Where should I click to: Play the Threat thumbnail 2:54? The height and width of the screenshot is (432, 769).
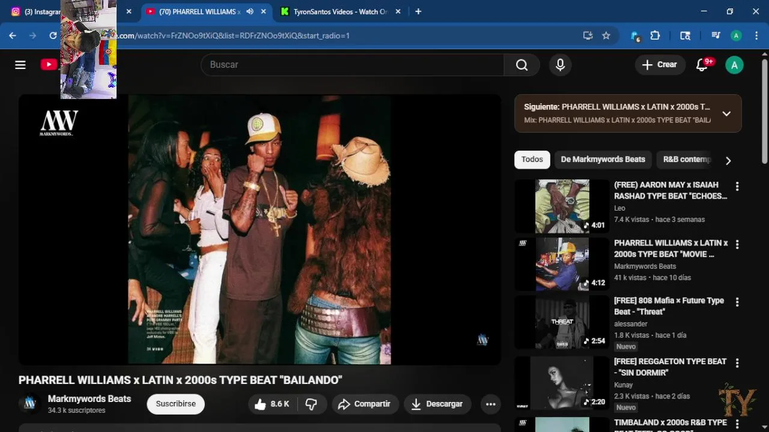[x=562, y=322]
